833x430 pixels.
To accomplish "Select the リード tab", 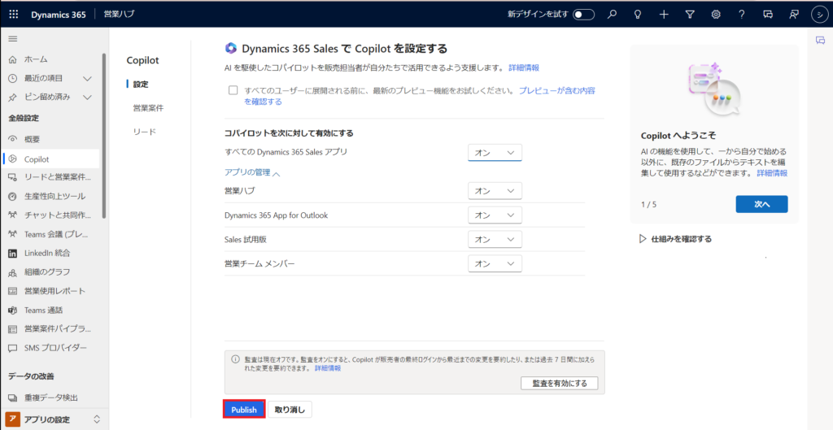I will click(145, 132).
